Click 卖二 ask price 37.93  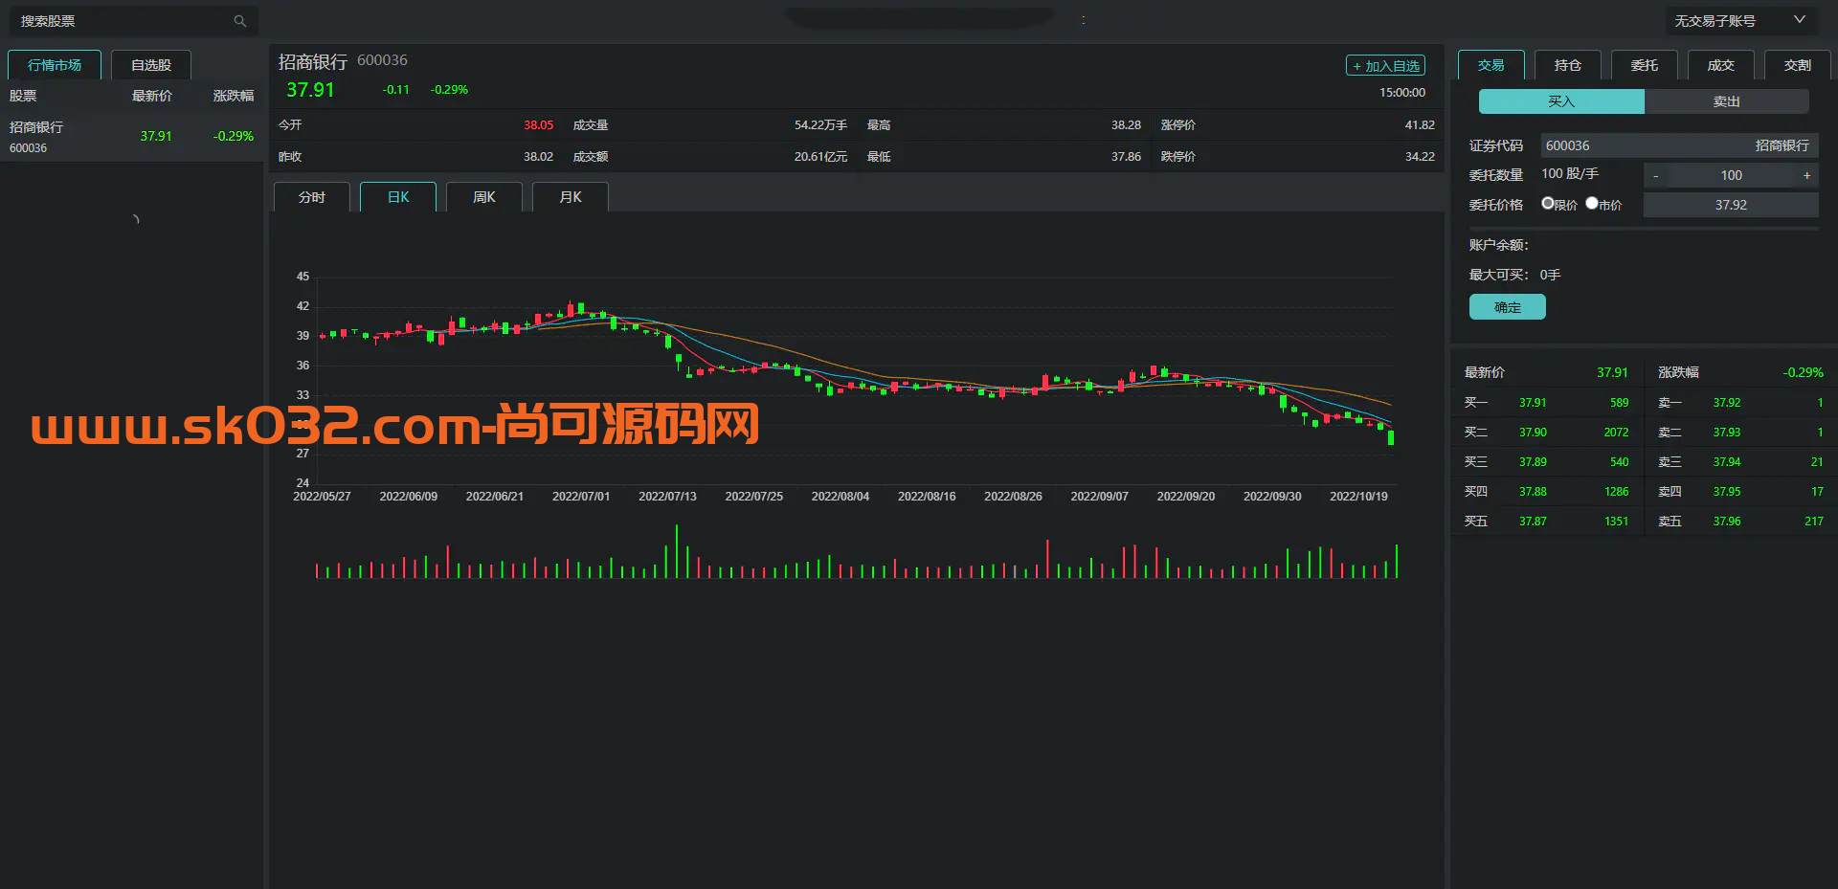[1727, 433]
